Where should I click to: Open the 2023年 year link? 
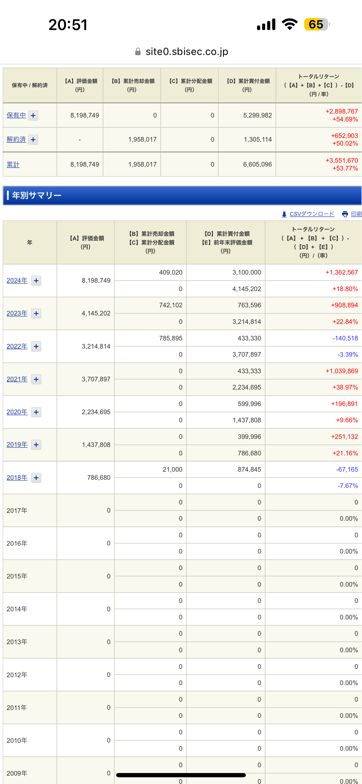pyautogui.click(x=17, y=313)
